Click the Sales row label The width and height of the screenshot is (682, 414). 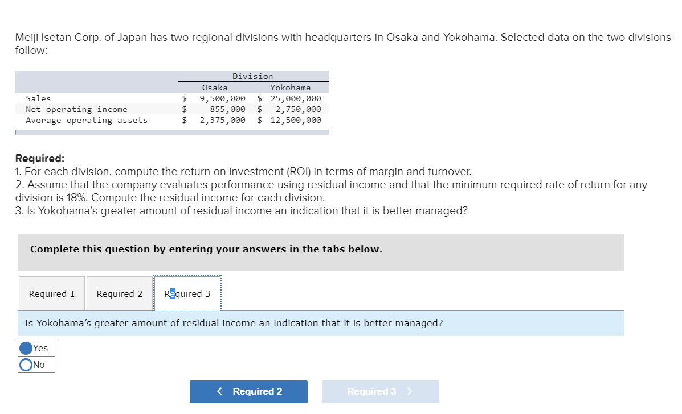point(38,98)
